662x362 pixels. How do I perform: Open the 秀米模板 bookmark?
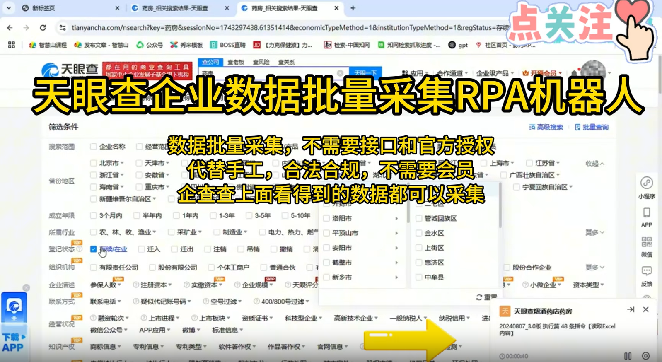coord(186,45)
